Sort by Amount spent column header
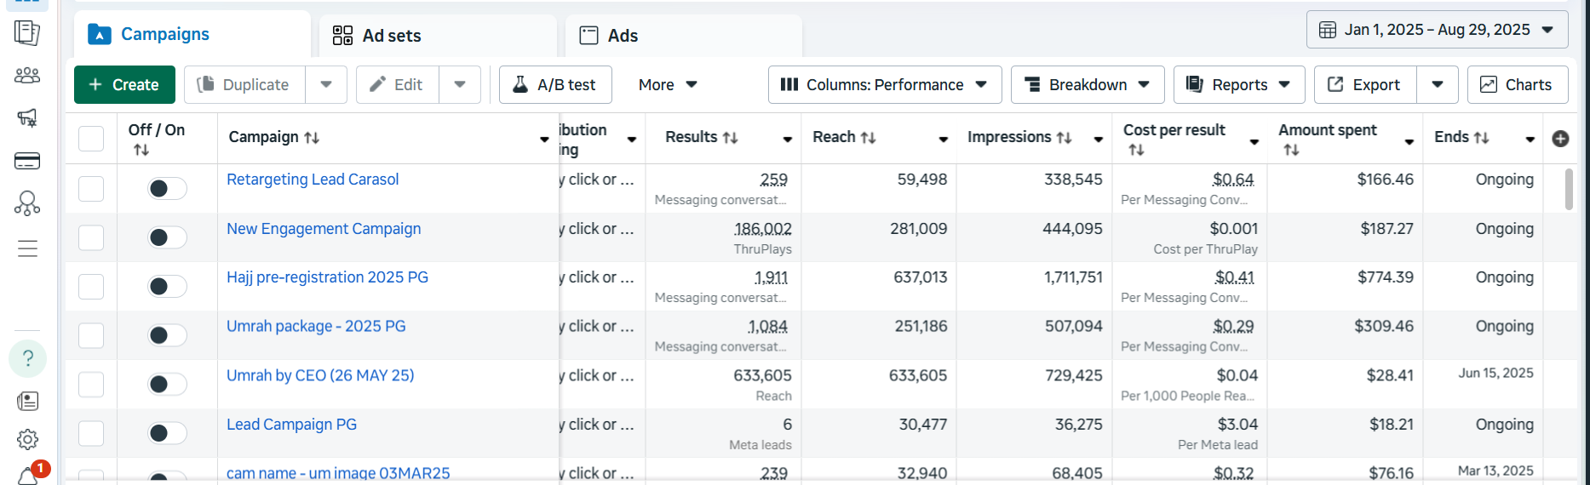The width and height of the screenshot is (1590, 485). tap(1327, 130)
